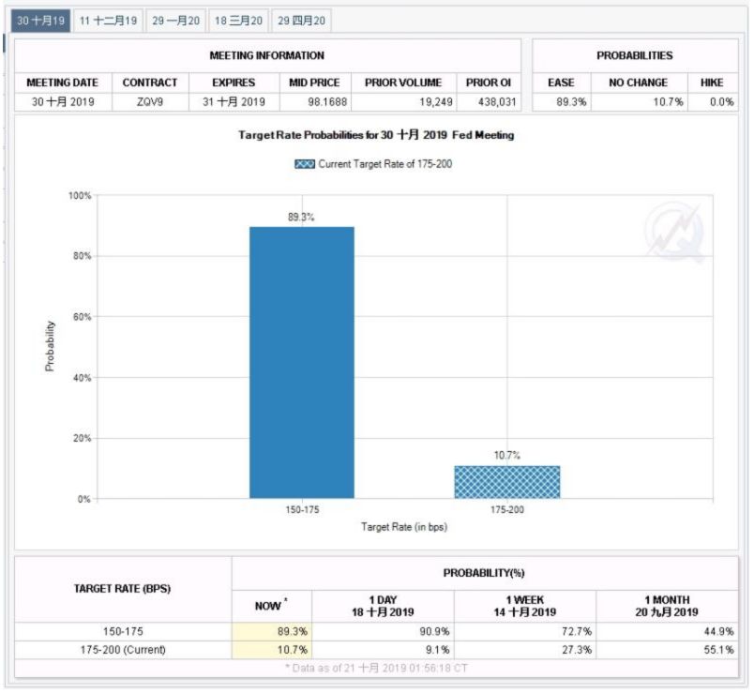Click the NO CHANGE probability header
The width and height of the screenshot is (754, 693).
[x=639, y=83]
